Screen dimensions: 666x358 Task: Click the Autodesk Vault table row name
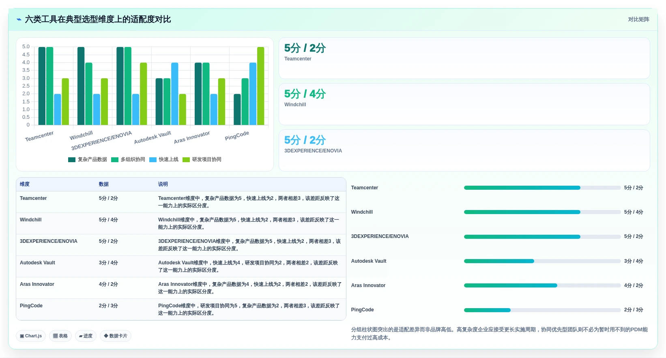pyautogui.click(x=37, y=263)
